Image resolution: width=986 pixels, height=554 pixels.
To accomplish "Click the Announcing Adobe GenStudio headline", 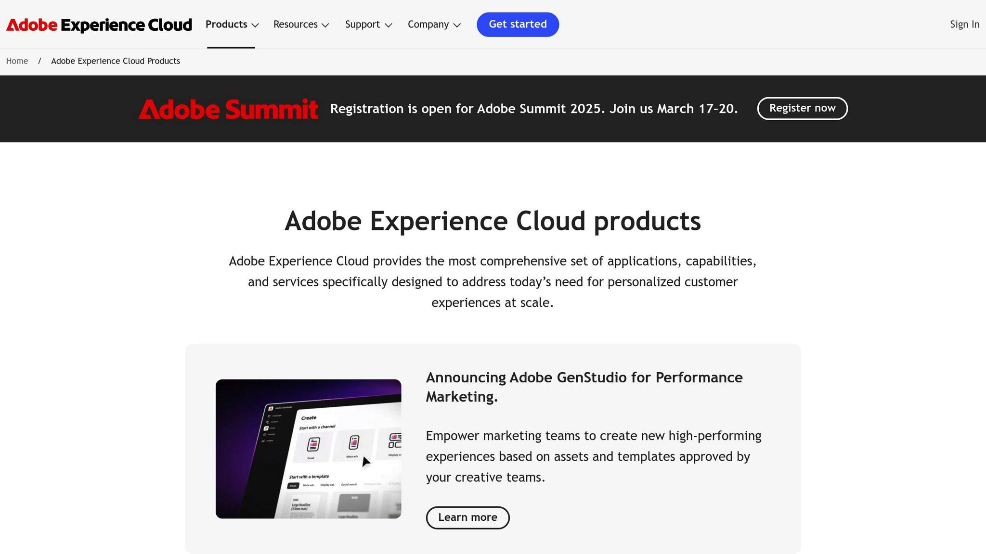I will [x=584, y=387].
